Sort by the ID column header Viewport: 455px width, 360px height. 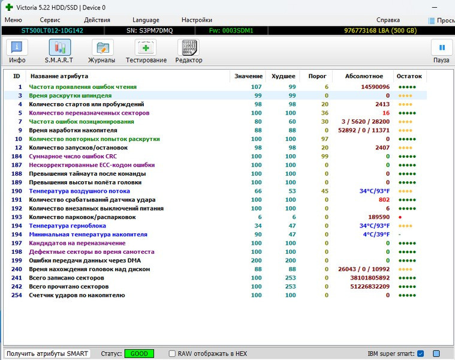point(17,76)
